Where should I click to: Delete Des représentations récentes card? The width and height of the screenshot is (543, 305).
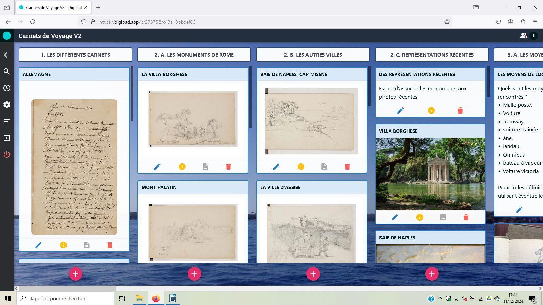click(x=460, y=110)
